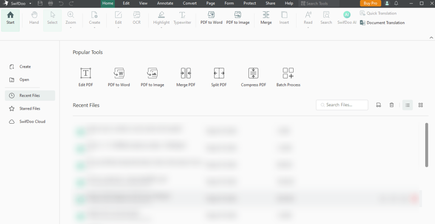Expand the Highlight dropdown arrow

(x=161, y=28)
